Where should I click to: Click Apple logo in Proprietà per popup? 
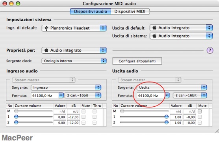click(46, 50)
